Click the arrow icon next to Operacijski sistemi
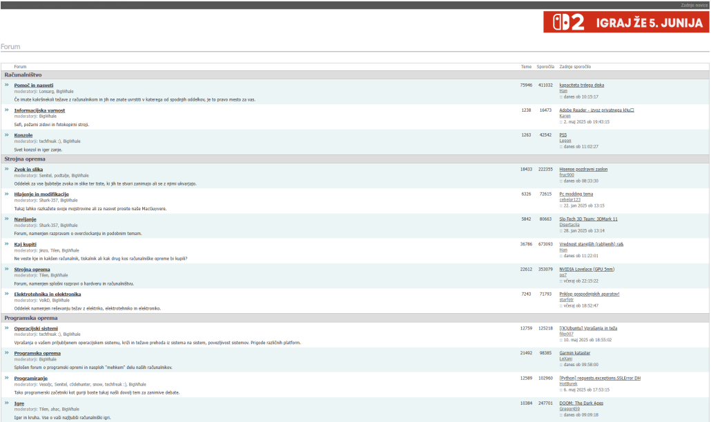 (x=7, y=328)
